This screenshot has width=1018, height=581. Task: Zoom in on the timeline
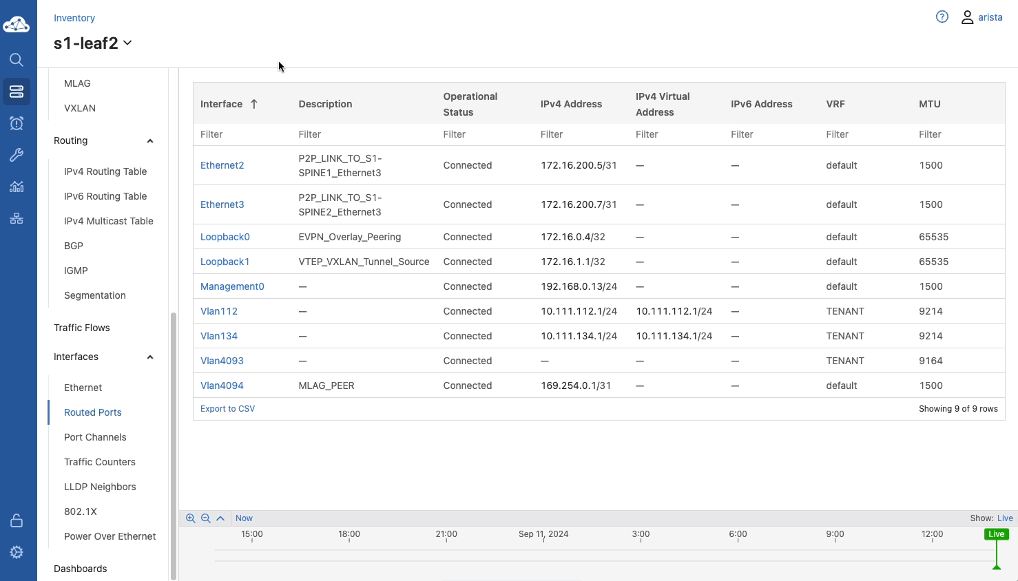[x=191, y=518]
